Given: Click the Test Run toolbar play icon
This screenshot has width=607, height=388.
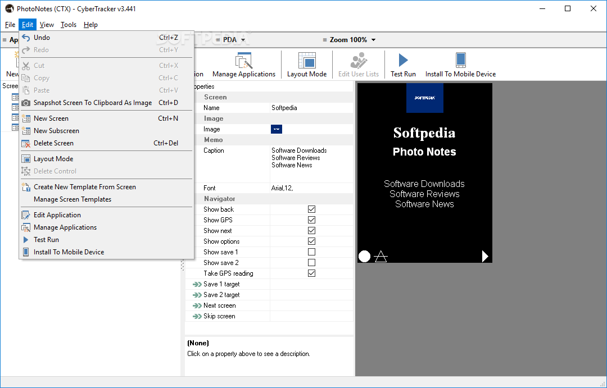Looking at the screenshot, I should (x=403, y=60).
